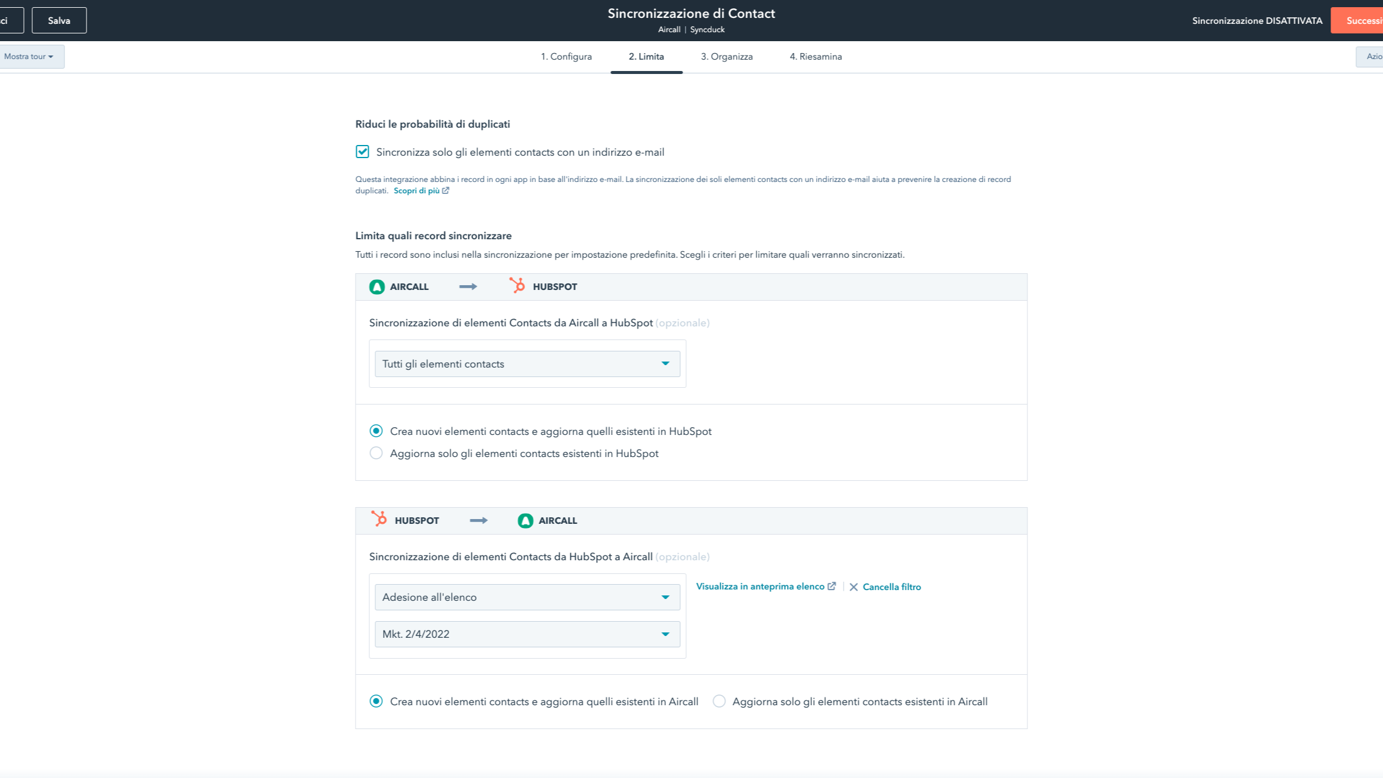This screenshot has width=1383, height=778.
Task: Click the Cancella filtro link
Action: 891,587
